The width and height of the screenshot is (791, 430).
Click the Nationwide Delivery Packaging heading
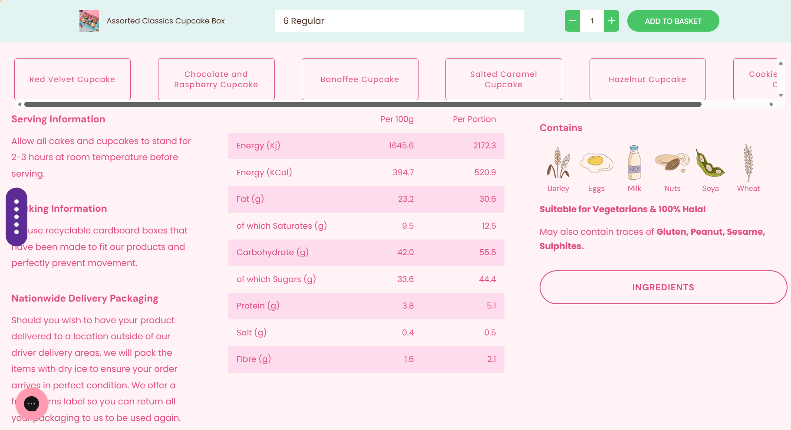tap(85, 299)
